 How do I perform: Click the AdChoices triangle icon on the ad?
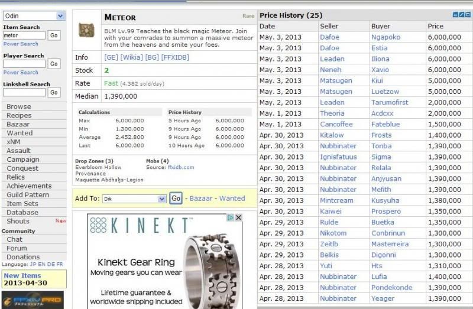231,218
